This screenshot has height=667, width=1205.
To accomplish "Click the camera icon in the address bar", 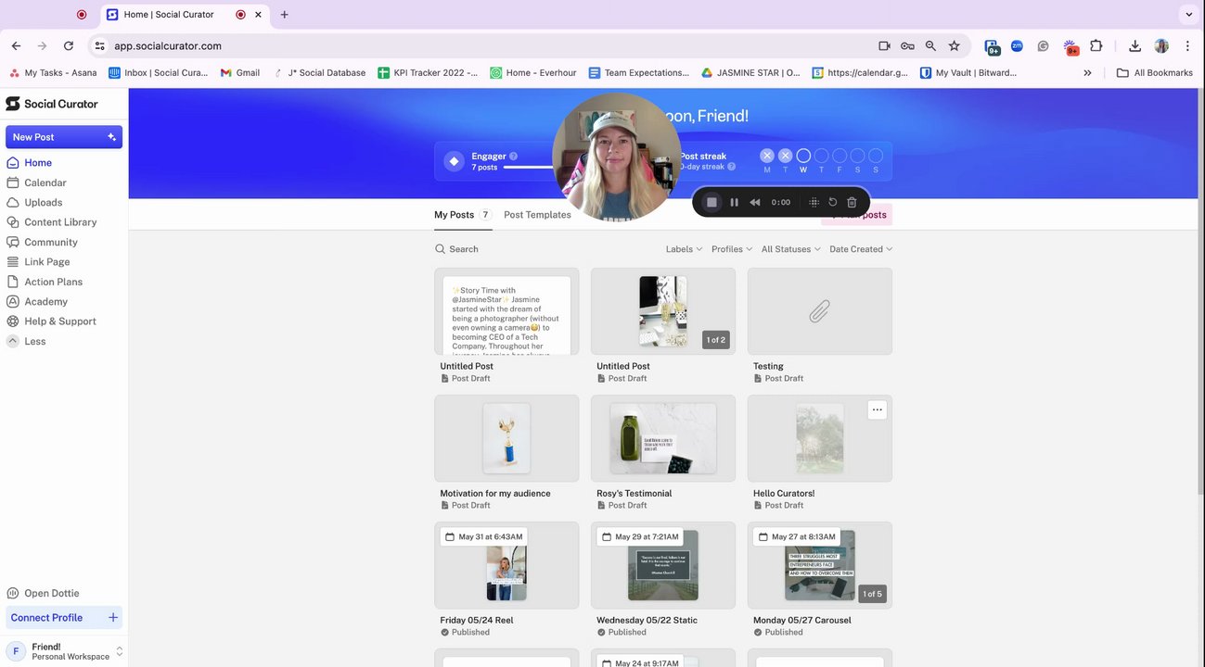I will [884, 45].
